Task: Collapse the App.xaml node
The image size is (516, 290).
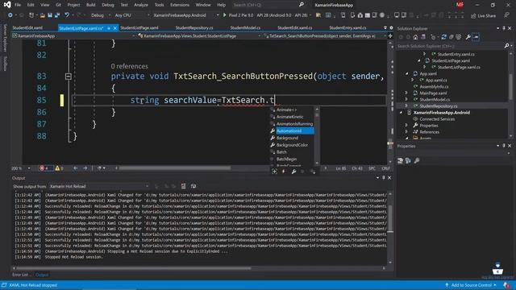Action: [x=406, y=73]
